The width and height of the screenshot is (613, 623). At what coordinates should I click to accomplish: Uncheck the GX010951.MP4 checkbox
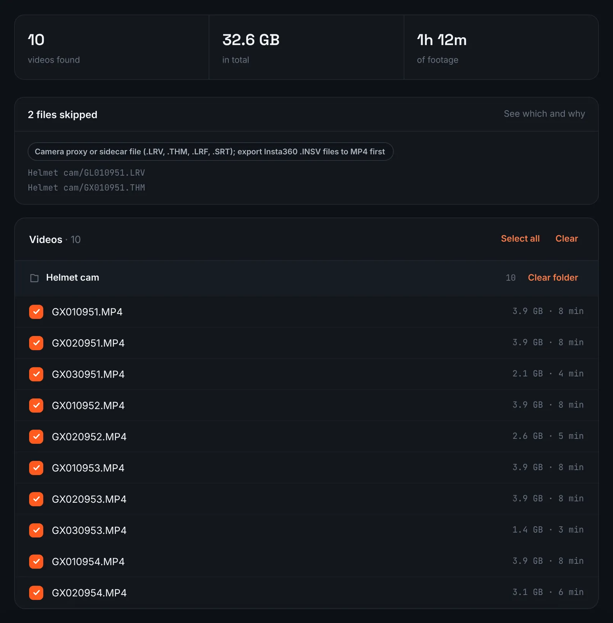pyautogui.click(x=36, y=312)
